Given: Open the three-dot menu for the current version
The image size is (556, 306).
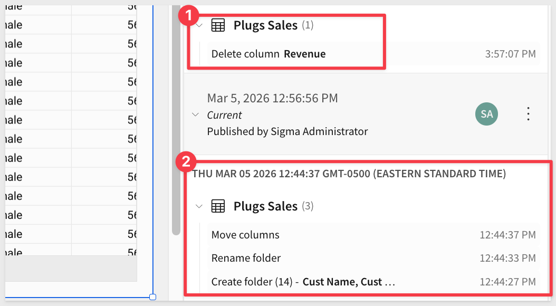Looking at the screenshot, I should pos(528,114).
